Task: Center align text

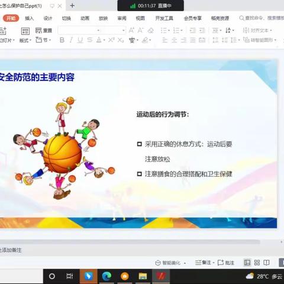Action: 174,40
